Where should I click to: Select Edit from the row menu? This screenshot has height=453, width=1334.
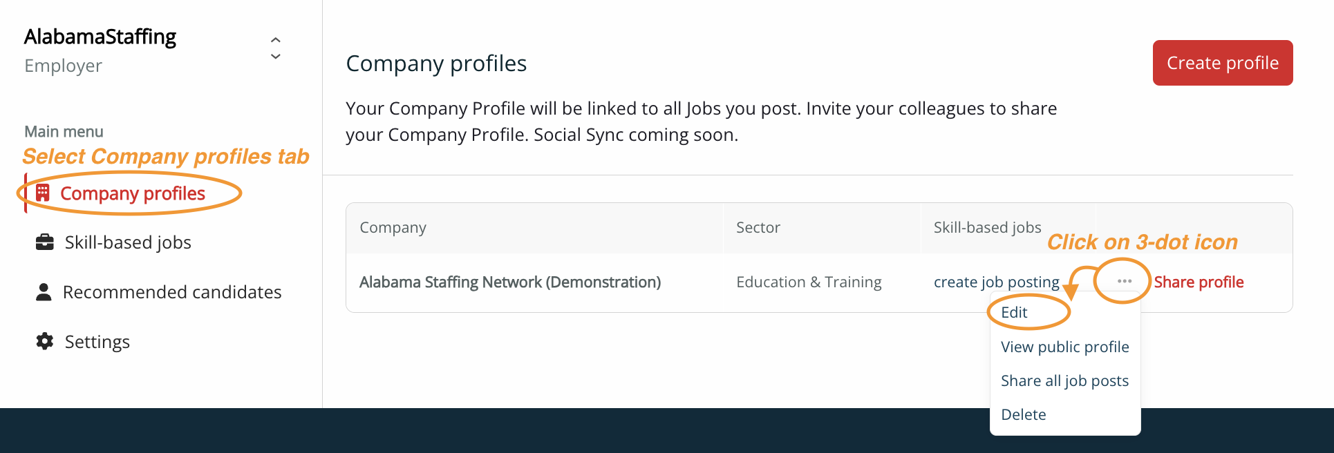pyautogui.click(x=1014, y=312)
